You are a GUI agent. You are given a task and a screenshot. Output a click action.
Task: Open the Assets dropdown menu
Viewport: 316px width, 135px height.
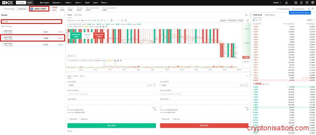pyautogui.click(x=278, y=2)
